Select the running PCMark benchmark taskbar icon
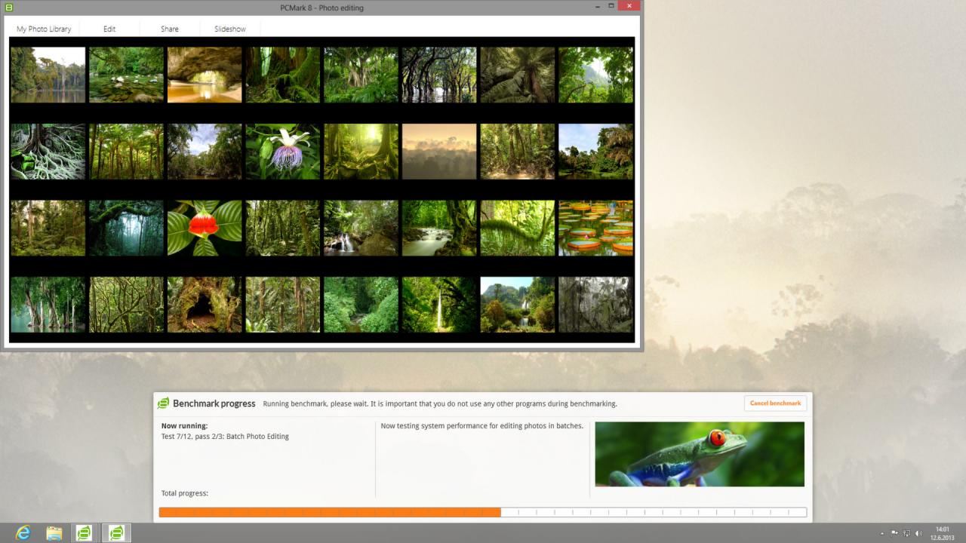 (115, 532)
